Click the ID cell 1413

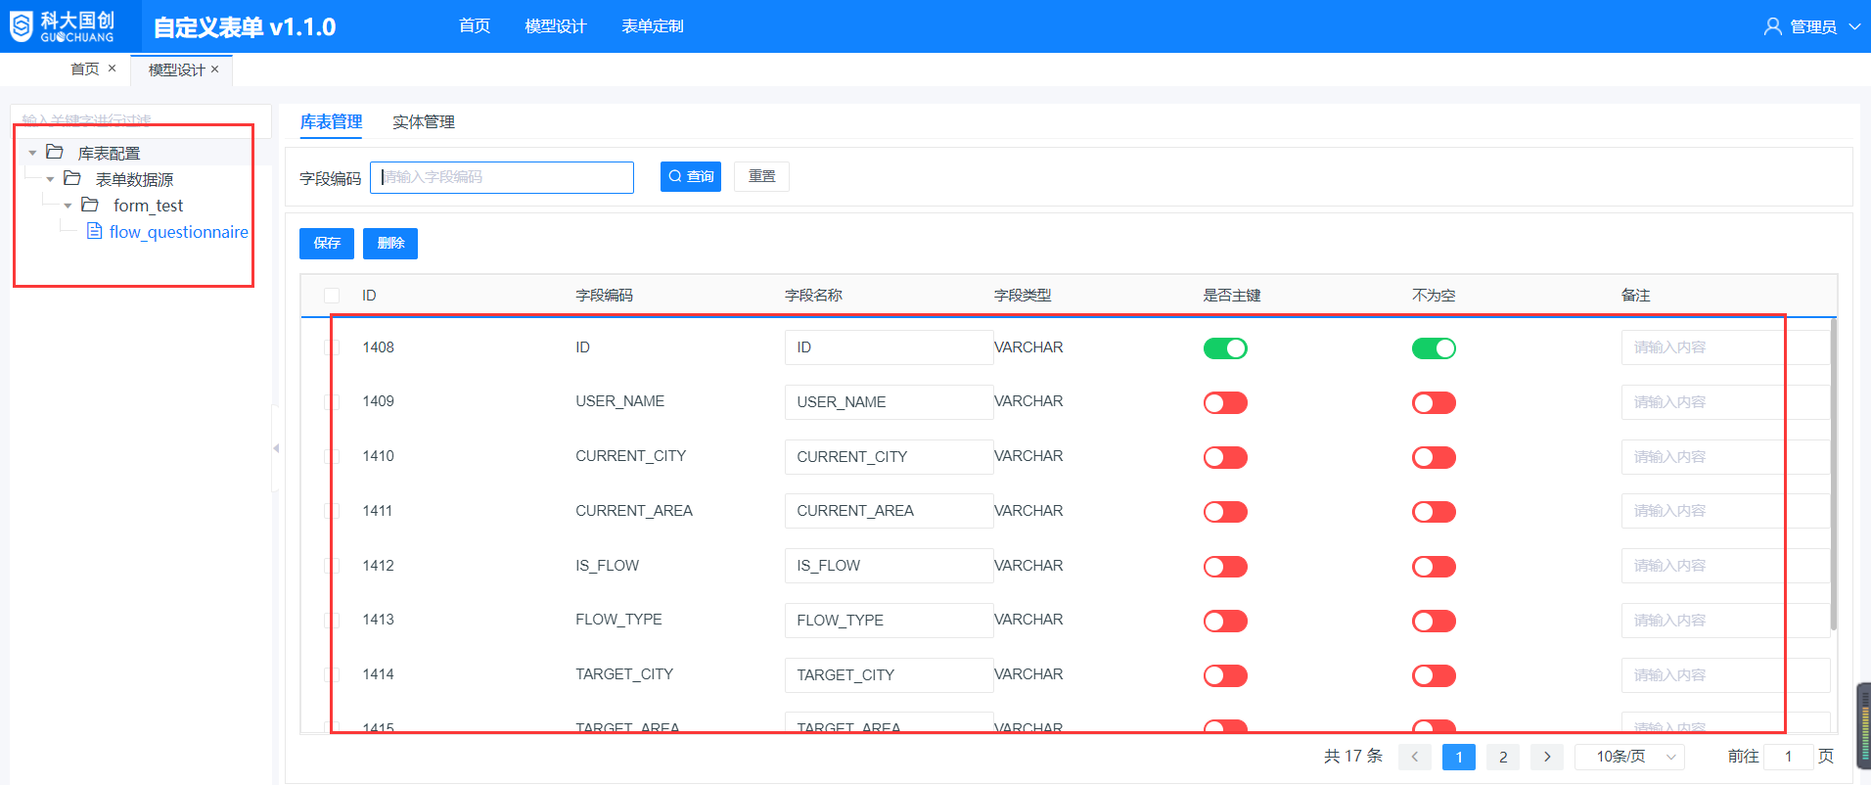tap(378, 620)
